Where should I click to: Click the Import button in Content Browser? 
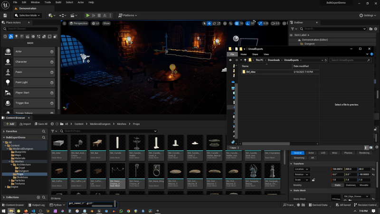[25, 124]
